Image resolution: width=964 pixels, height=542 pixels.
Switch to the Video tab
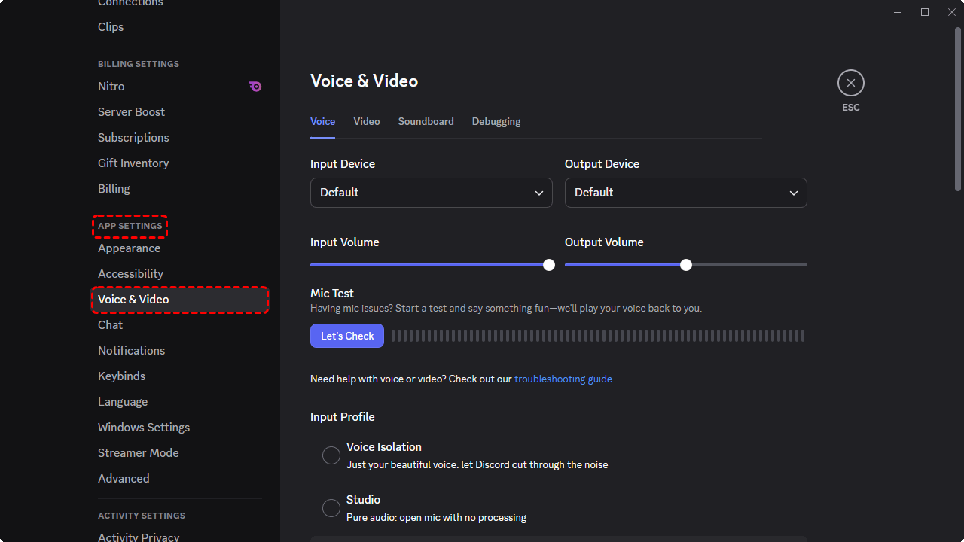(x=367, y=121)
